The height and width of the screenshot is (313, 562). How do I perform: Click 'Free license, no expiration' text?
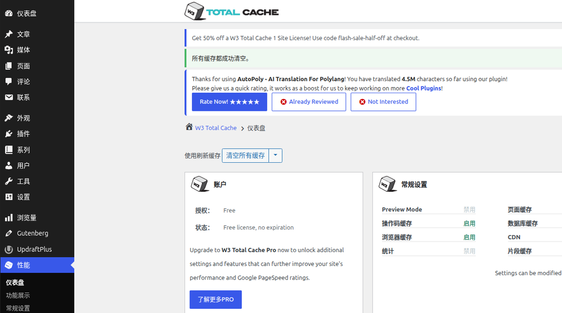tap(258, 227)
